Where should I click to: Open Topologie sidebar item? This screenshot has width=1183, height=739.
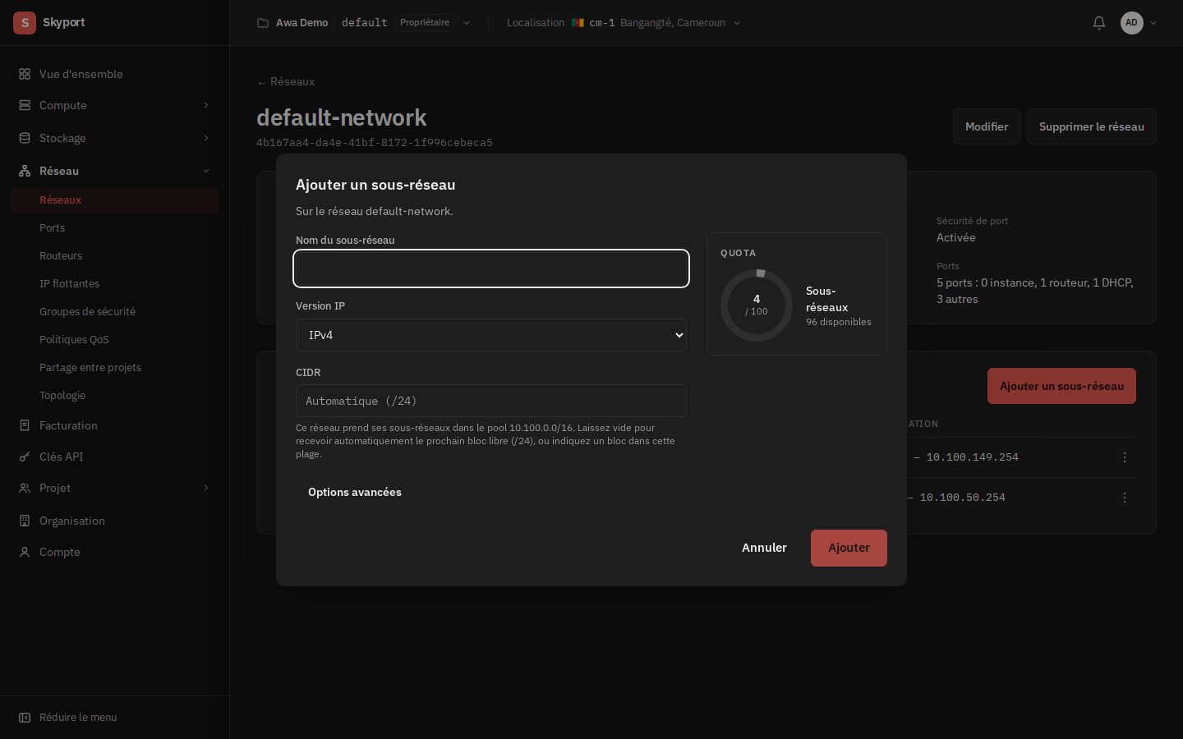tap(62, 395)
